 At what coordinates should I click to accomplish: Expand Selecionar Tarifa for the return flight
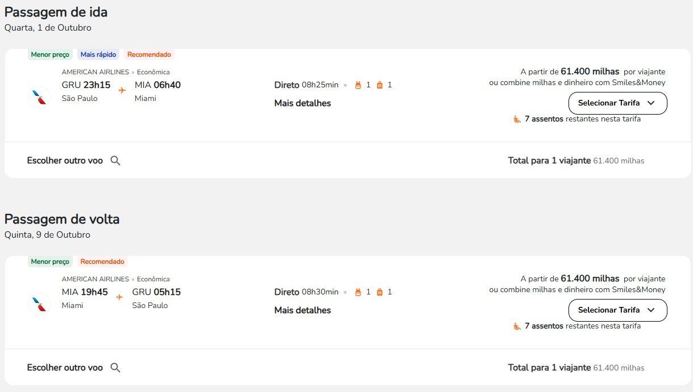[x=617, y=310]
